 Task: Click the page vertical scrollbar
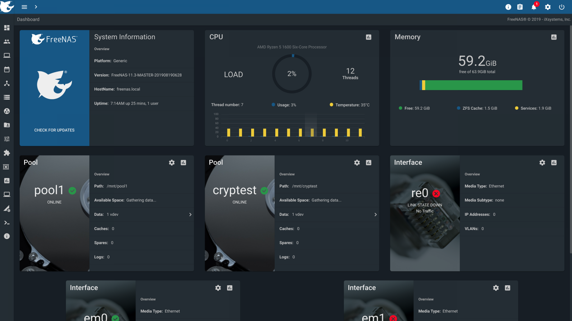pos(571,139)
